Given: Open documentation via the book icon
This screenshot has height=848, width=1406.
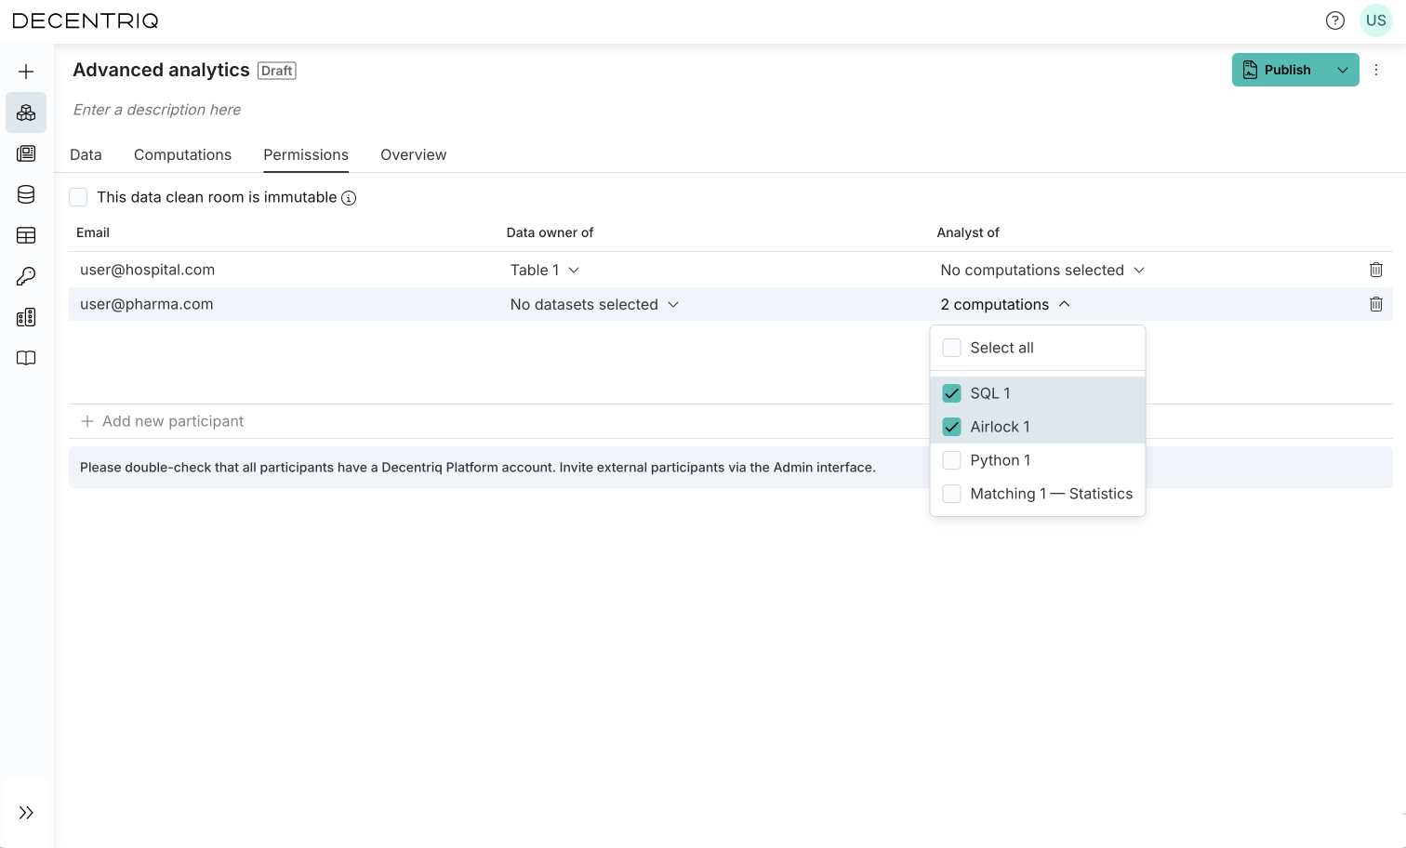Looking at the screenshot, I should pyautogui.click(x=26, y=358).
